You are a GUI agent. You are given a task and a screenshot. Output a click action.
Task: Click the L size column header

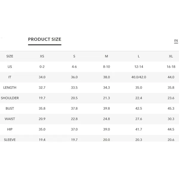click(139, 56)
